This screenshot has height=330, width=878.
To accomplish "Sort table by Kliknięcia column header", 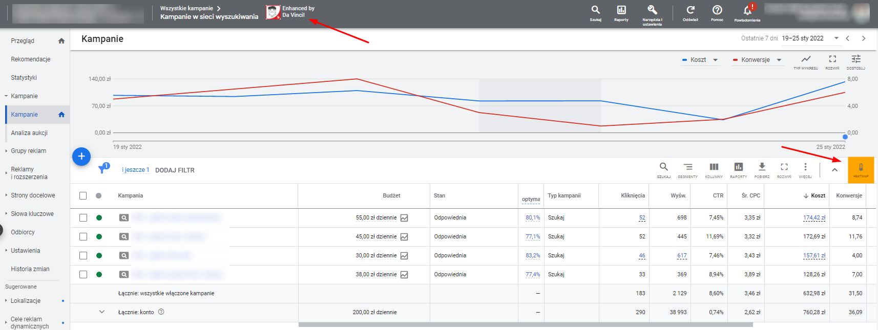I will tap(633, 195).
